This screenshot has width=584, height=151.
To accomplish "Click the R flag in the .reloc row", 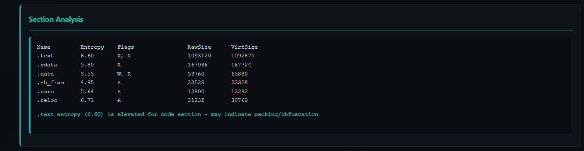I will (119, 100).
